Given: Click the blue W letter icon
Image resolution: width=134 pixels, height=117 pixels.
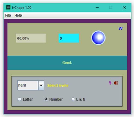Looking at the screenshot, I should click(x=120, y=29).
